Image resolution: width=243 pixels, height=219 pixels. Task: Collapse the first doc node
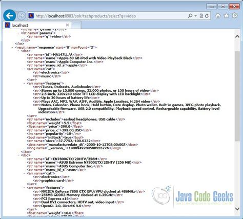point(18,51)
